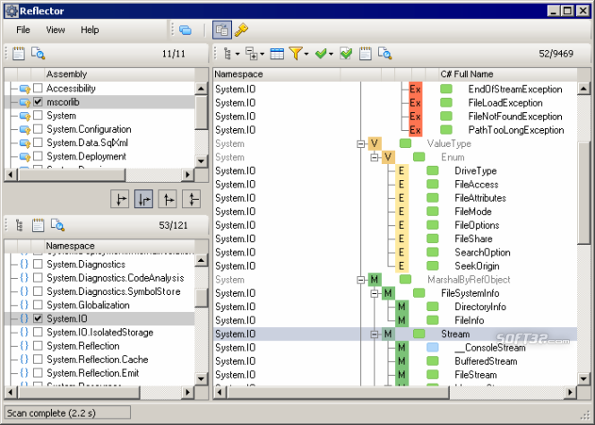Click notepad icon in Namespace toolbar
Viewport: 595px width, 425px height.
(x=38, y=225)
